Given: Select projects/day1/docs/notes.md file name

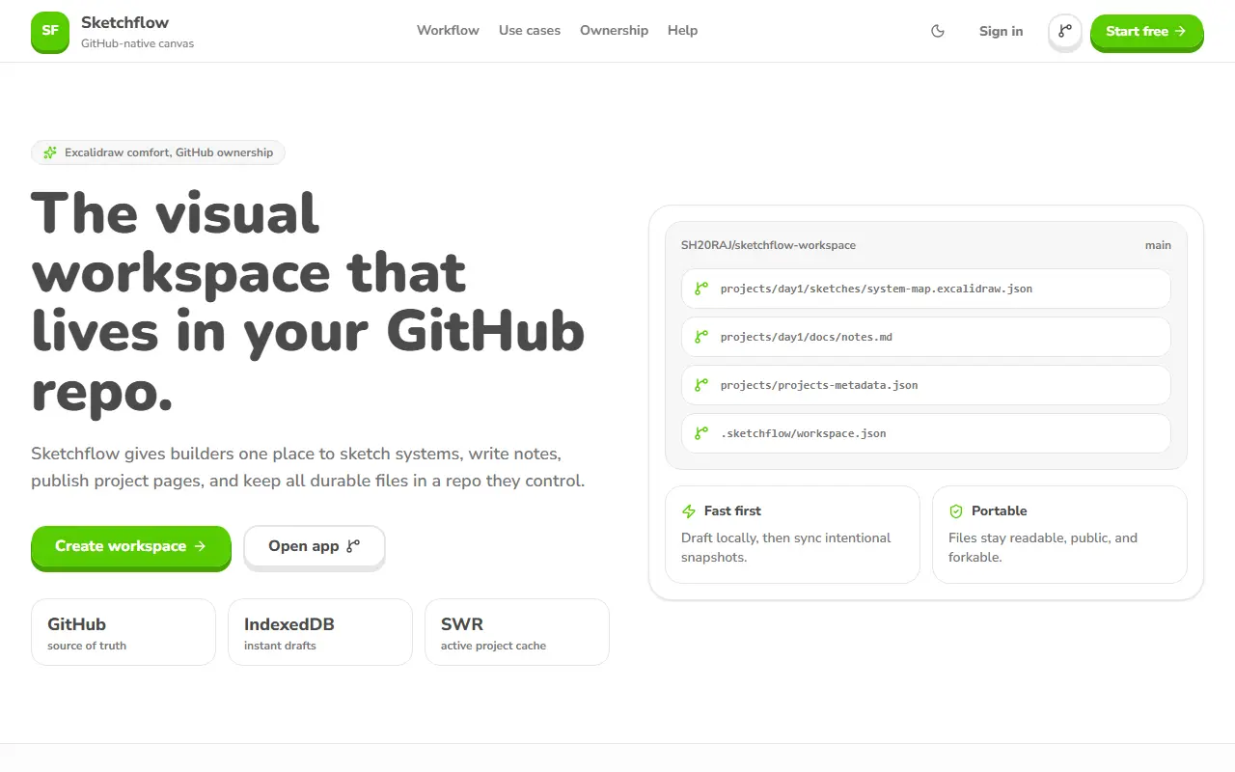Looking at the screenshot, I should pos(807,337).
